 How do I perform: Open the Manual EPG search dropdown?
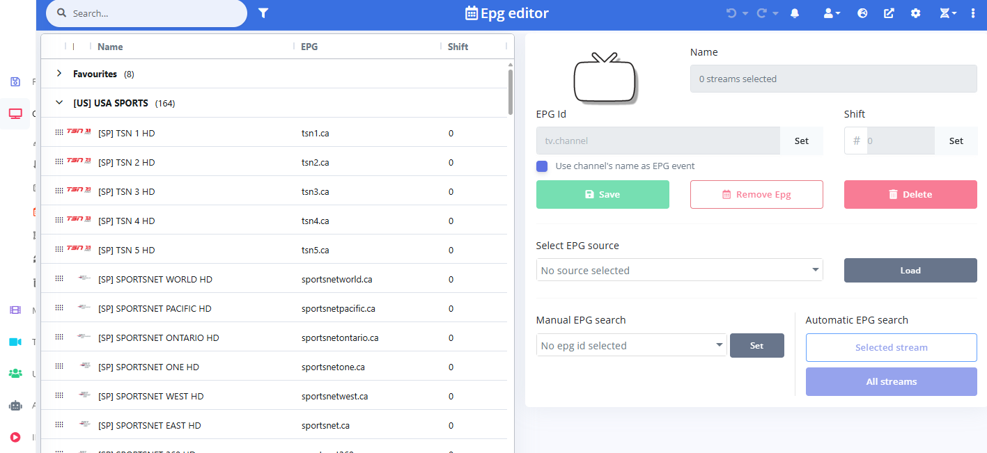click(632, 345)
